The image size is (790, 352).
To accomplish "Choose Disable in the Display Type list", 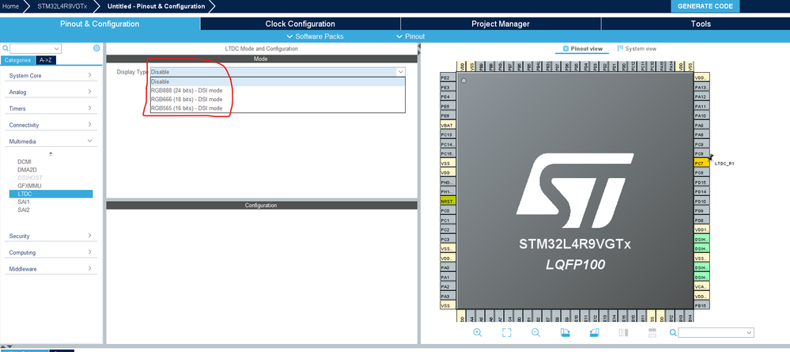I will pos(277,81).
